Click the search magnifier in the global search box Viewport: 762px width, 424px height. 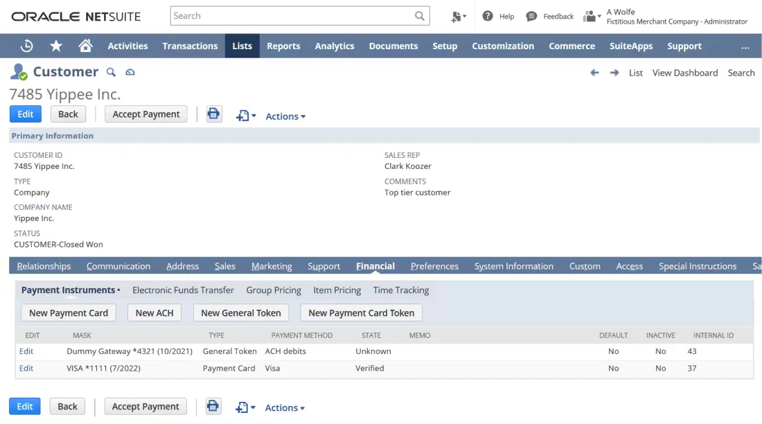(x=419, y=16)
